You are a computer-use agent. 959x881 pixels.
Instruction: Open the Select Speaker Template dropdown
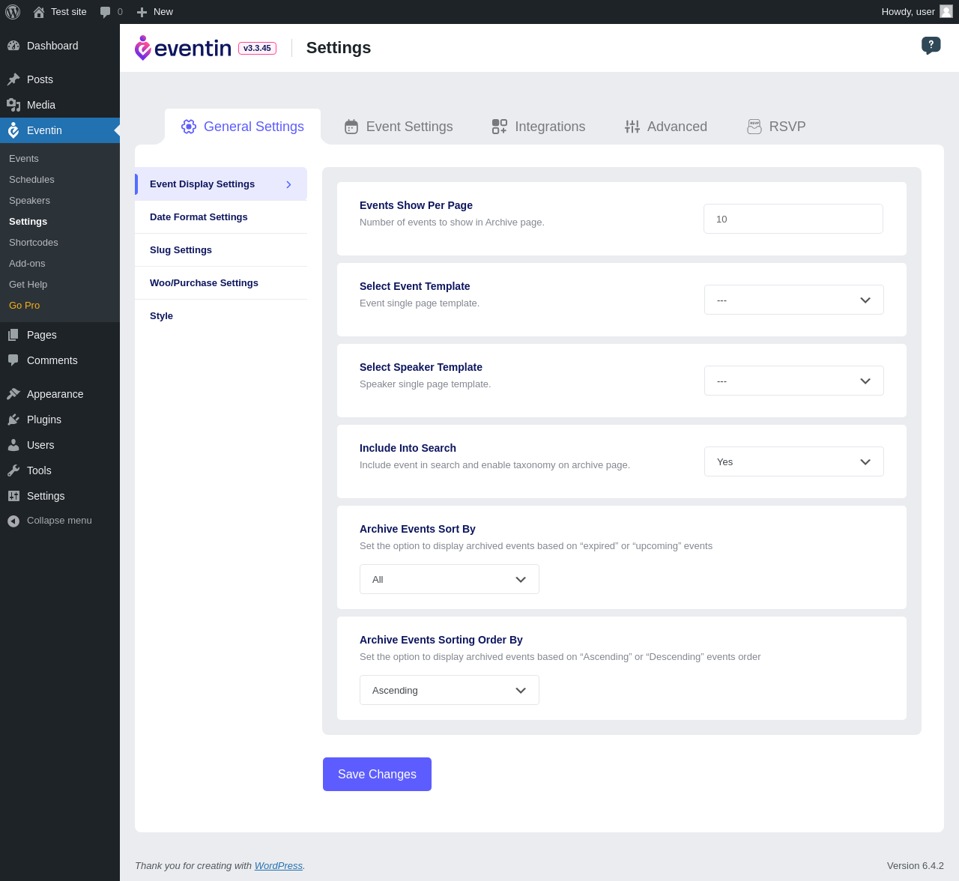point(794,381)
